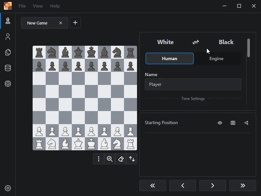Viewport: 261px width, 196px height.
Task: Flip the board orientation
Action: pyautogui.click(x=132, y=159)
